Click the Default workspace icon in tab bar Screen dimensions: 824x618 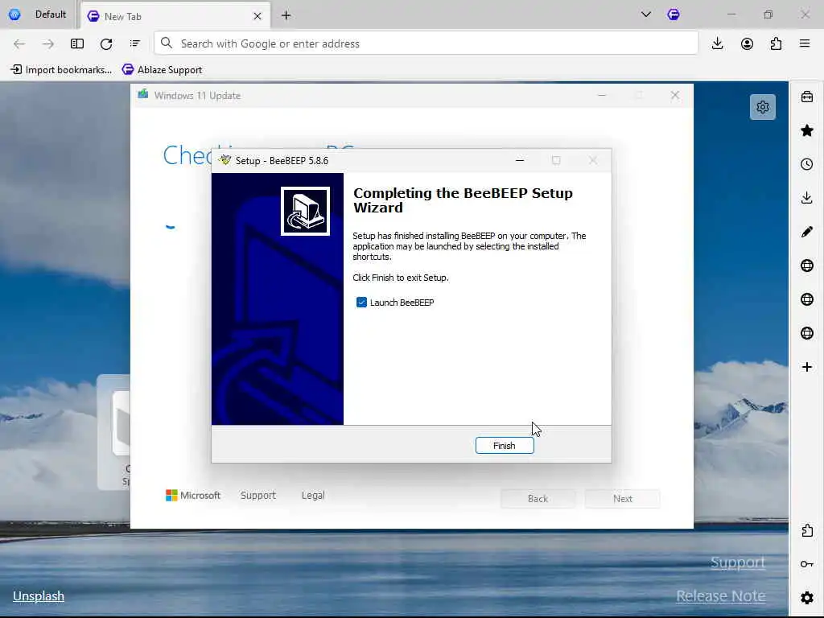tap(14, 14)
